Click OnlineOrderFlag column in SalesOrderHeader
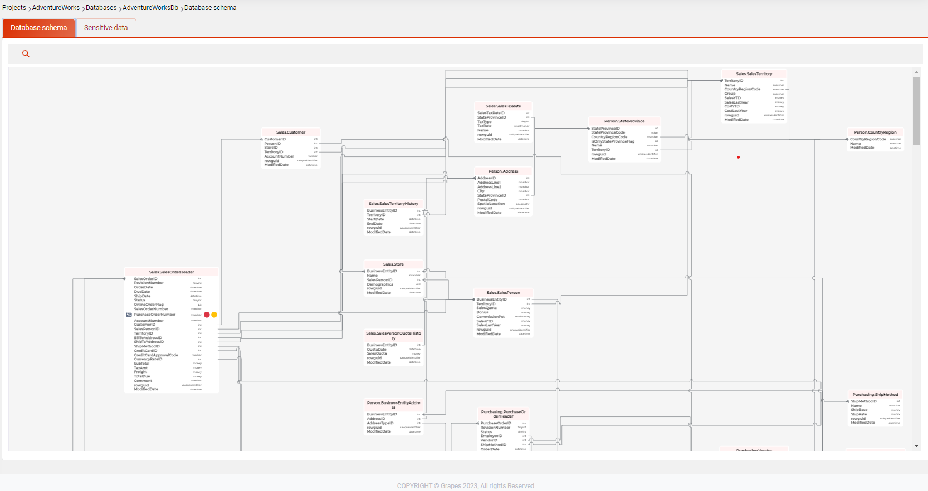This screenshot has height=491, width=928. [x=149, y=305]
